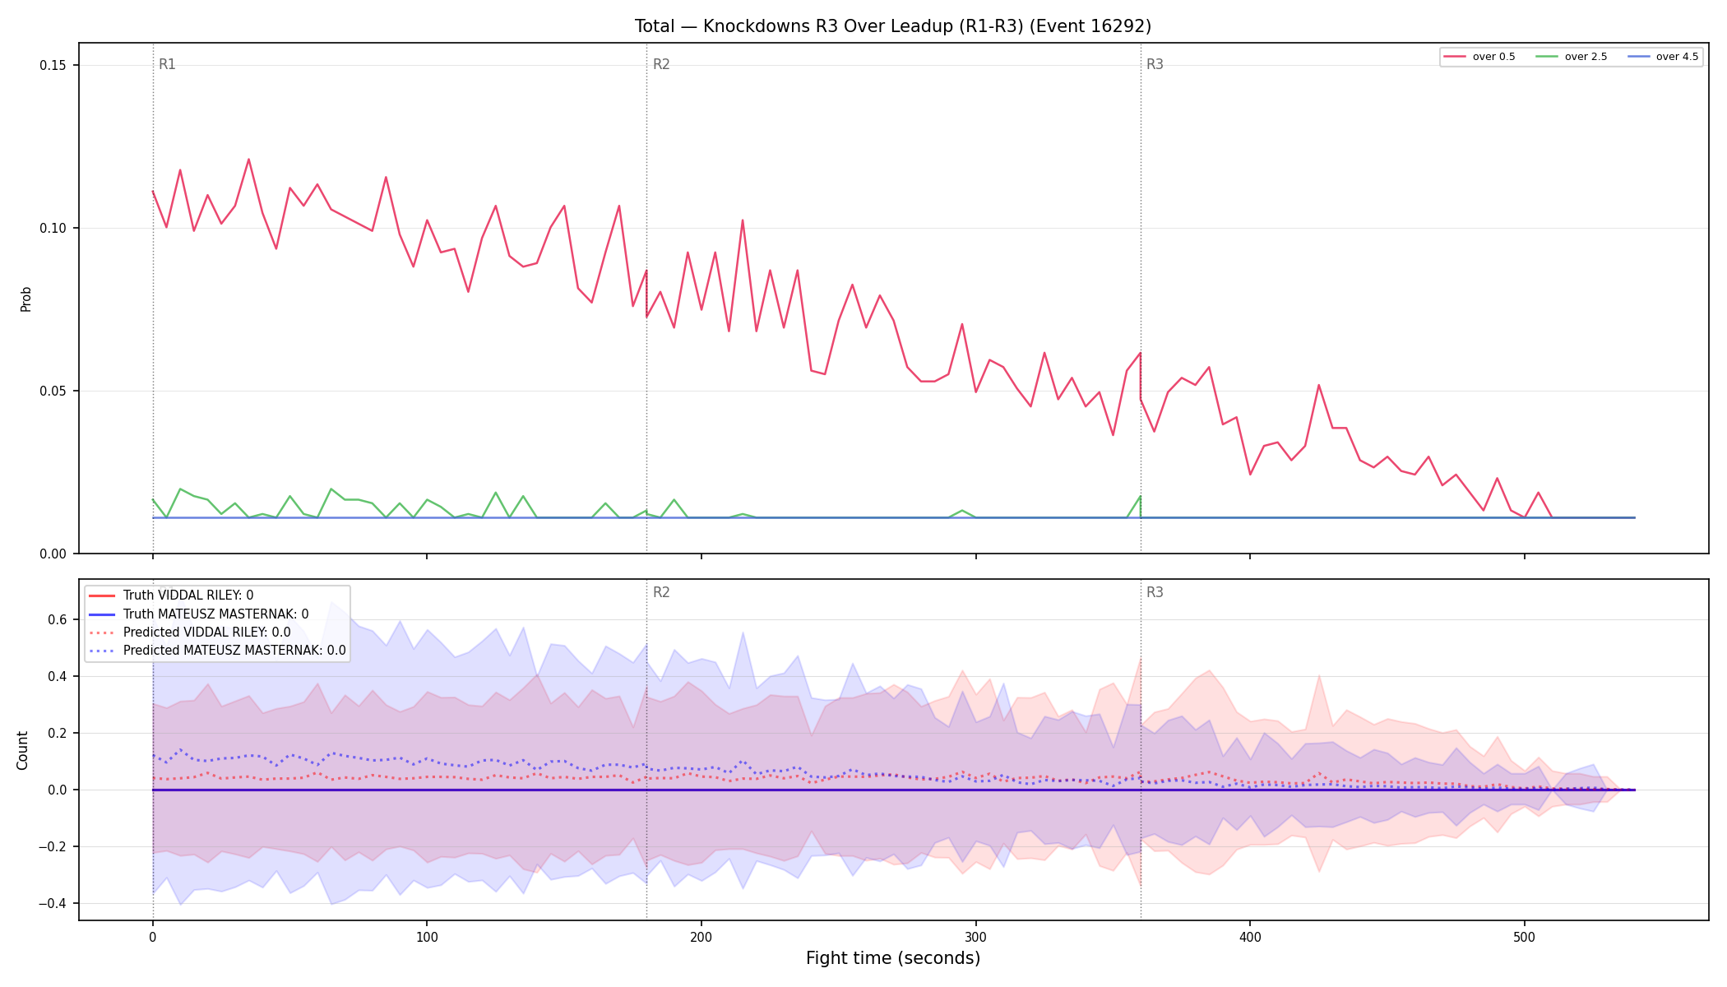The image size is (1727, 987).
Task: Click the 'Count' y-axis label
Action: pyautogui.click(x=22, y=750)
